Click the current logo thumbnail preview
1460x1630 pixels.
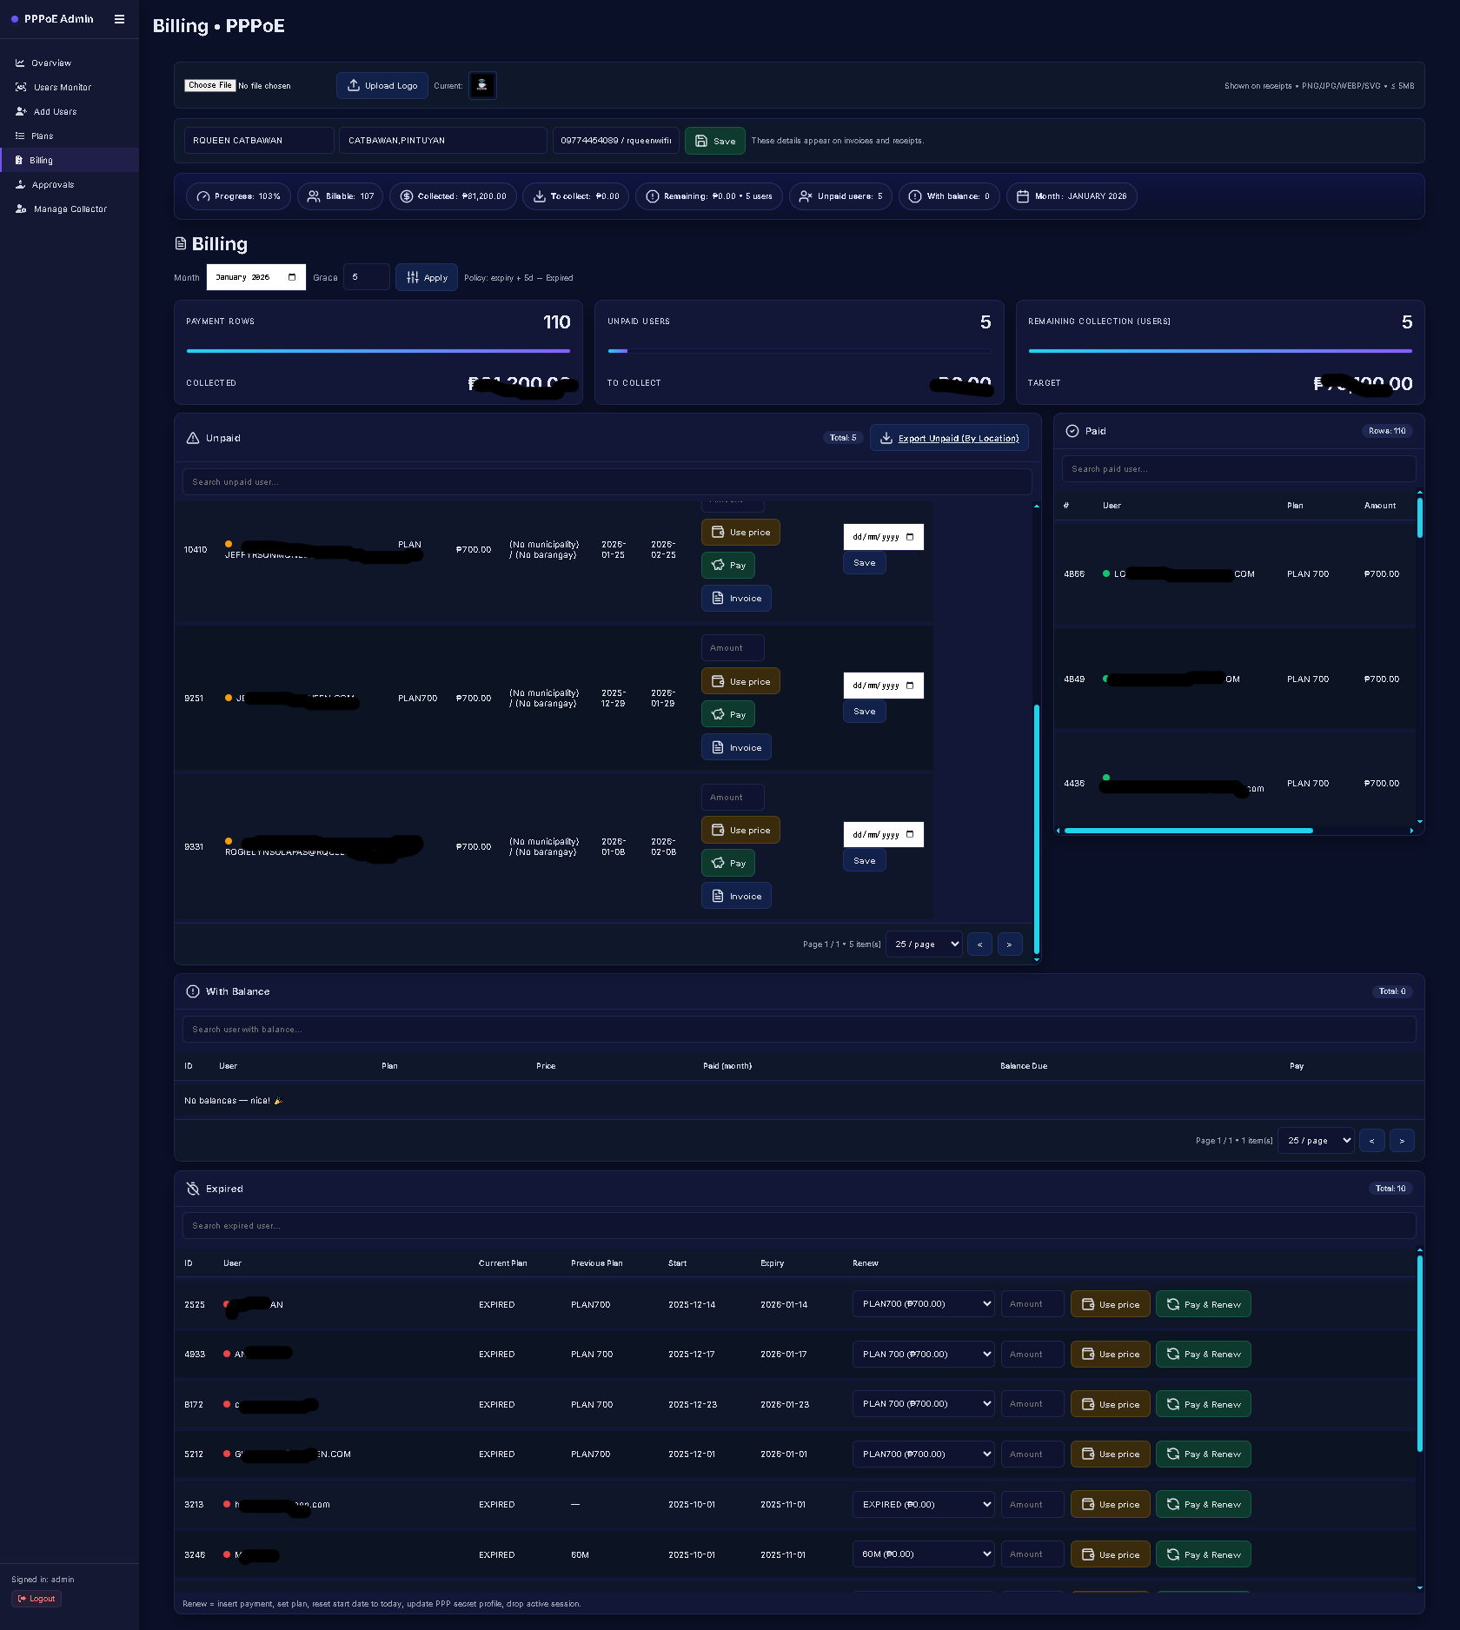coord(482,85)
